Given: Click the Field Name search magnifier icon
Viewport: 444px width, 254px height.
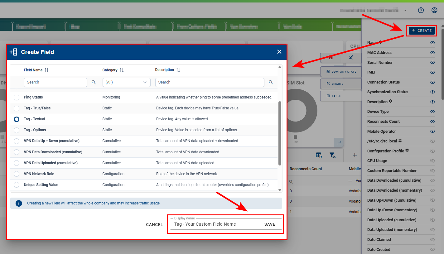Looking at the screenshot, I should pos(94,82).
